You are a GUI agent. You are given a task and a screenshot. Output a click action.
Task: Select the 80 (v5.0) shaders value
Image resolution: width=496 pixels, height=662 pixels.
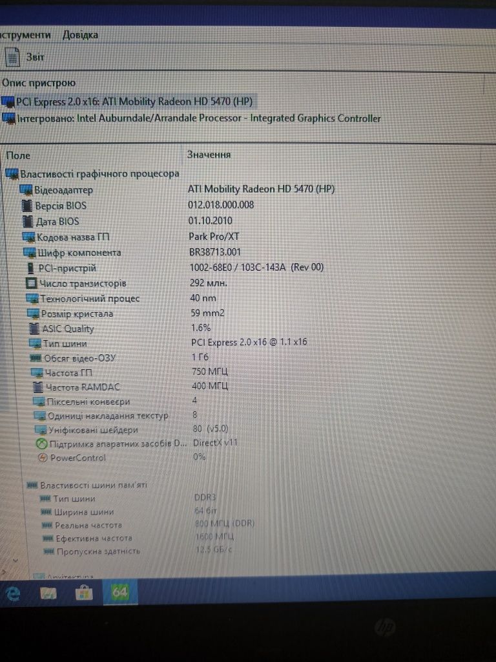pos(211,429)
